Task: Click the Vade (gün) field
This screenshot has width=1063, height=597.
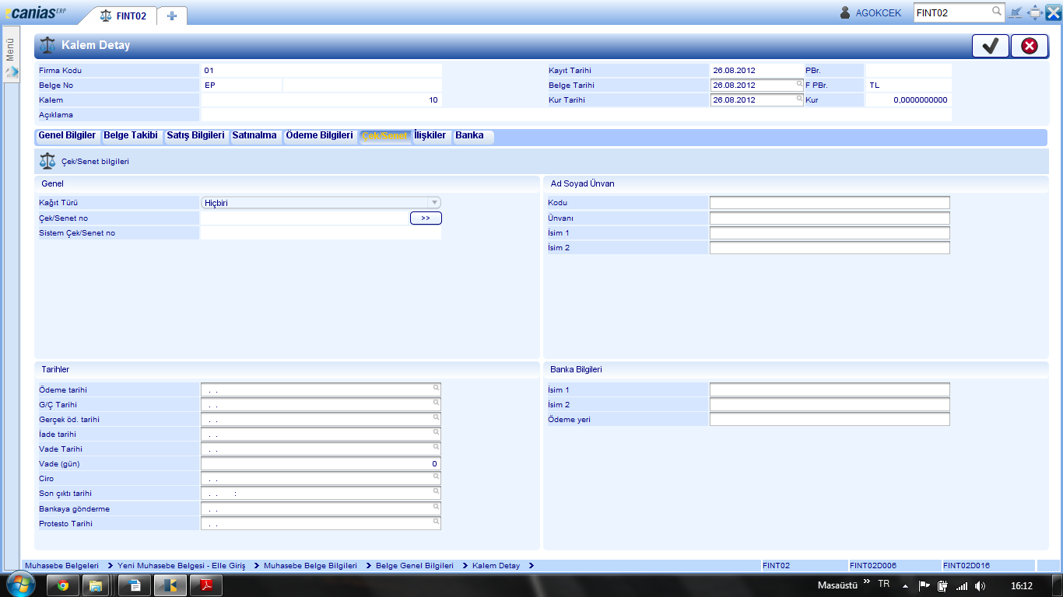Action: 321,464
